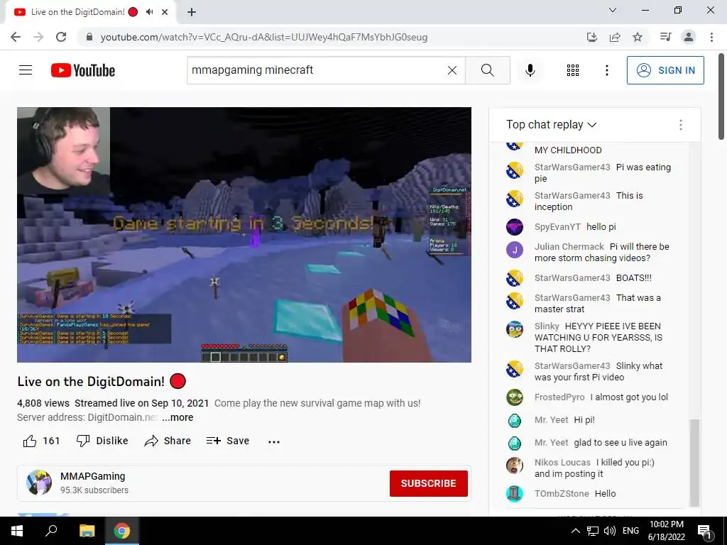Image resolution: width=727 pixels, height=545 pixels.
Task: Click the magnifier search button
Action: pos(487,70)
